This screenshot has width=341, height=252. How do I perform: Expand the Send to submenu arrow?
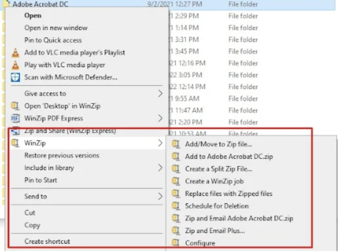point(160,197)
